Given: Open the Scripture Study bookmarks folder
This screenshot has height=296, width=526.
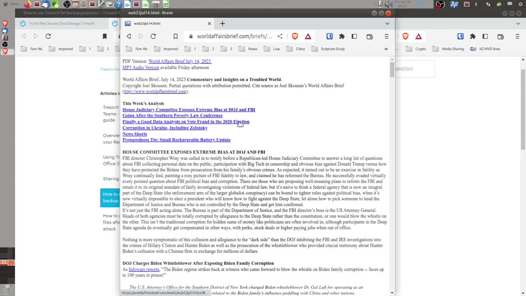Looking at the screenshot, I should [x=328, y=49].
